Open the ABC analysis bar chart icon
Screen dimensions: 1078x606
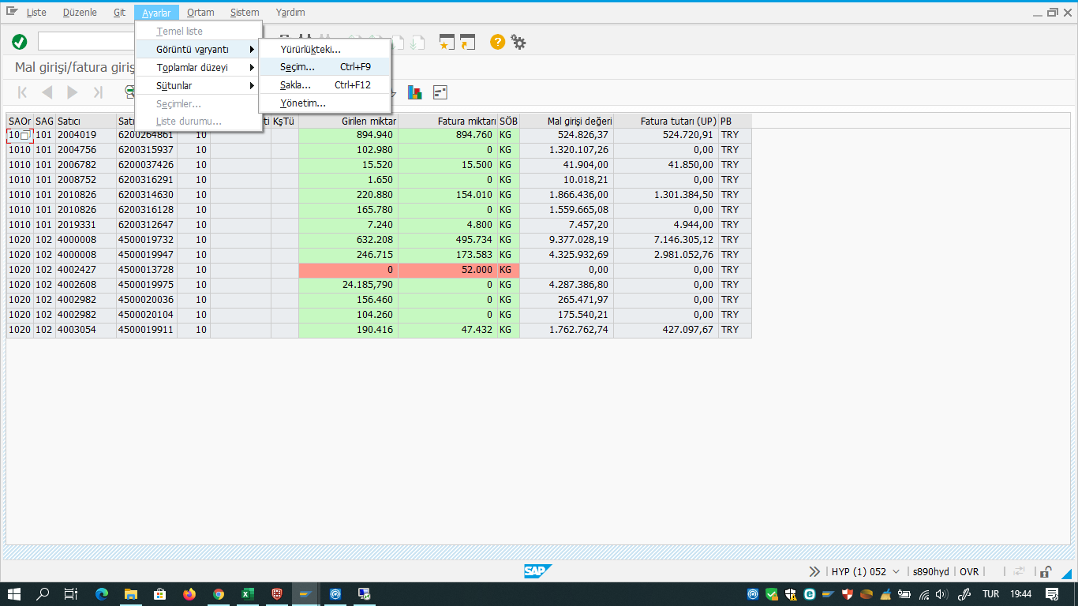coord(415,92)
